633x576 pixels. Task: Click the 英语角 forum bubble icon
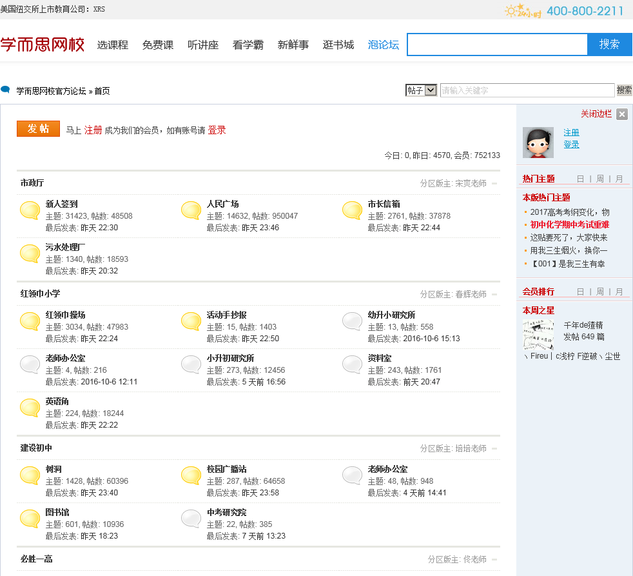coord(30,408)
